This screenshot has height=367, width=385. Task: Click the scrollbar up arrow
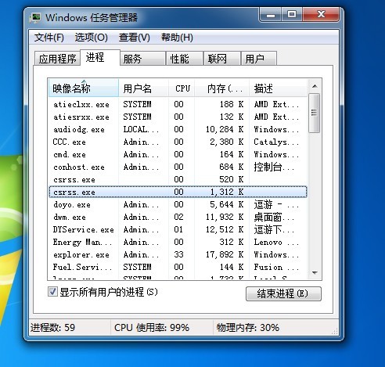coord(315,86)
